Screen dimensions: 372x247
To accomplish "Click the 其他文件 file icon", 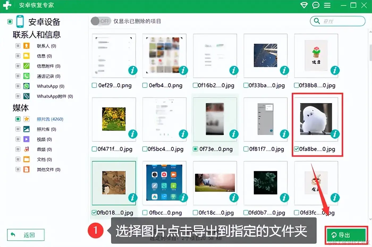I will click(26, 169).
